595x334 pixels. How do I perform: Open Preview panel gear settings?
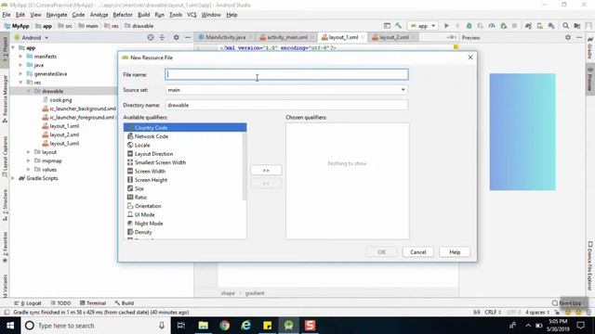click(568, 37)
